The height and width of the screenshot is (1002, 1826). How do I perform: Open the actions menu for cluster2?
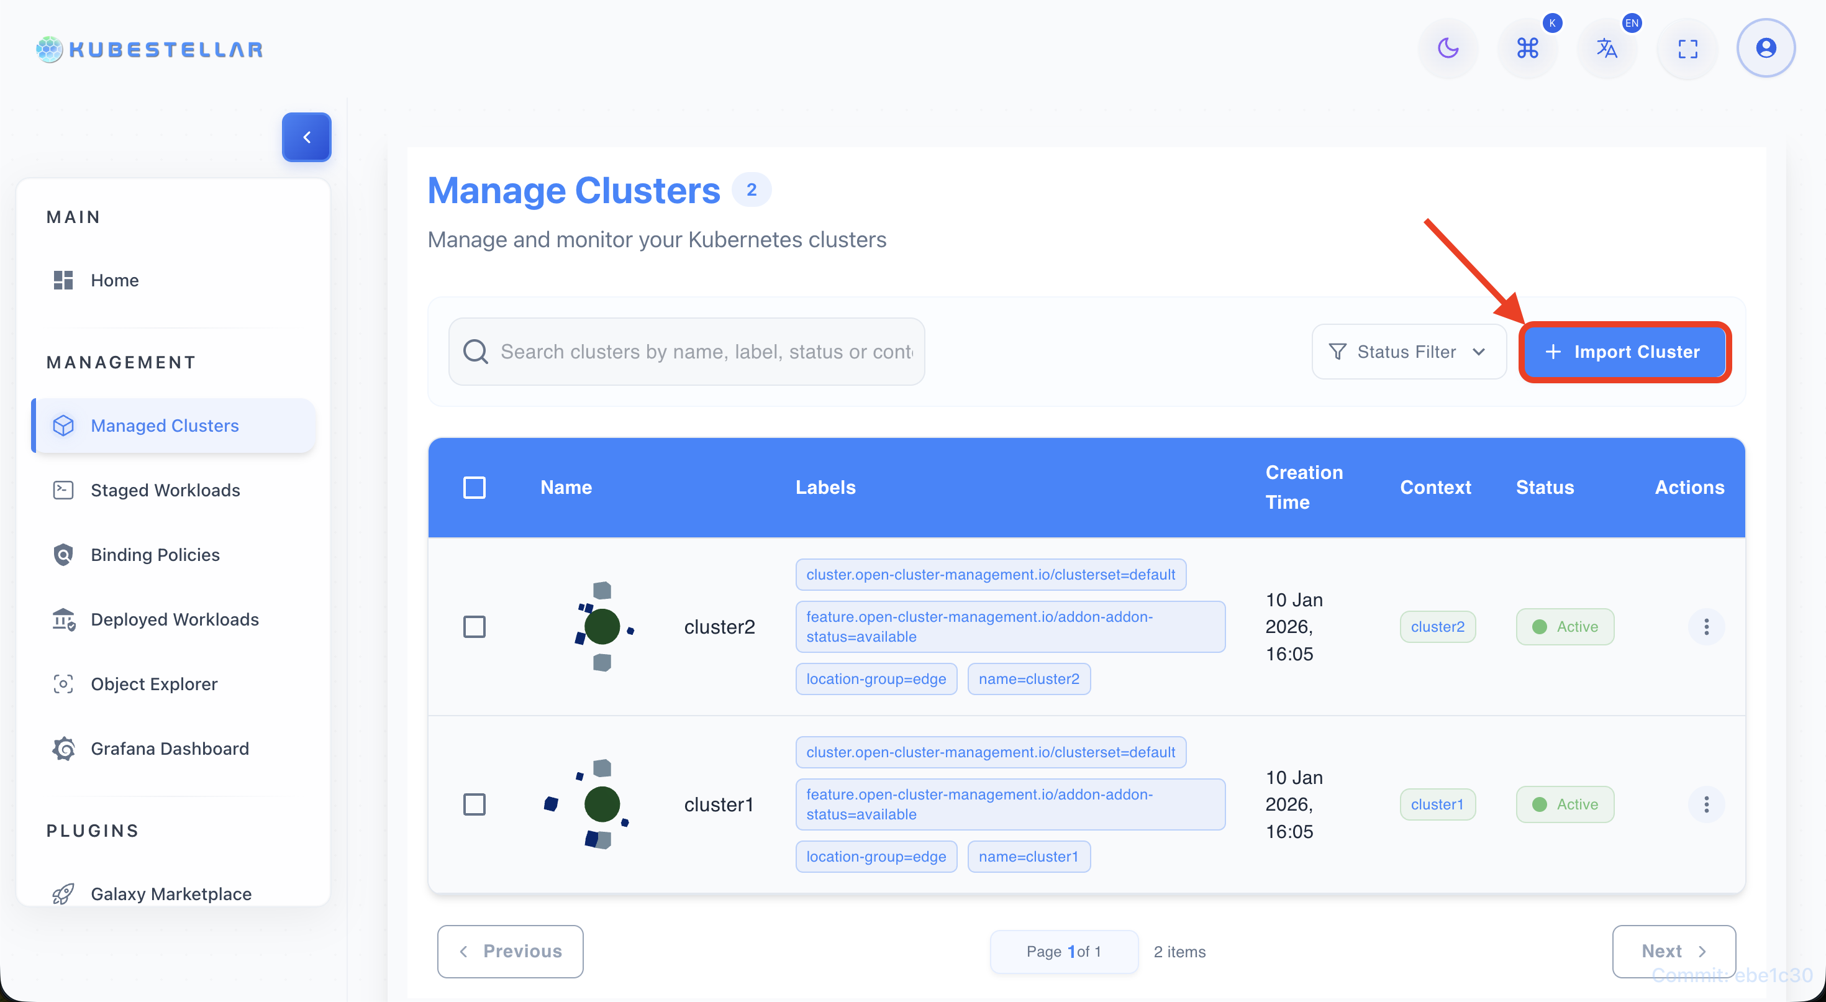1707,627
